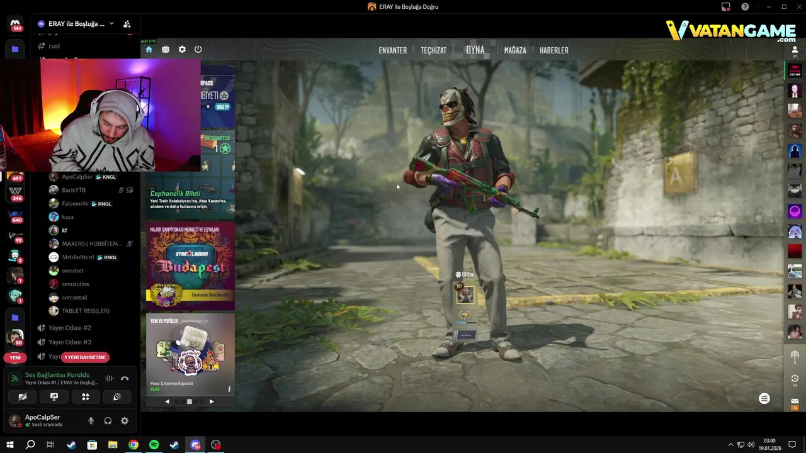This screenshot has width=806, height=453.
Task: Open the help question mark icon
Action: pos(745,7)
